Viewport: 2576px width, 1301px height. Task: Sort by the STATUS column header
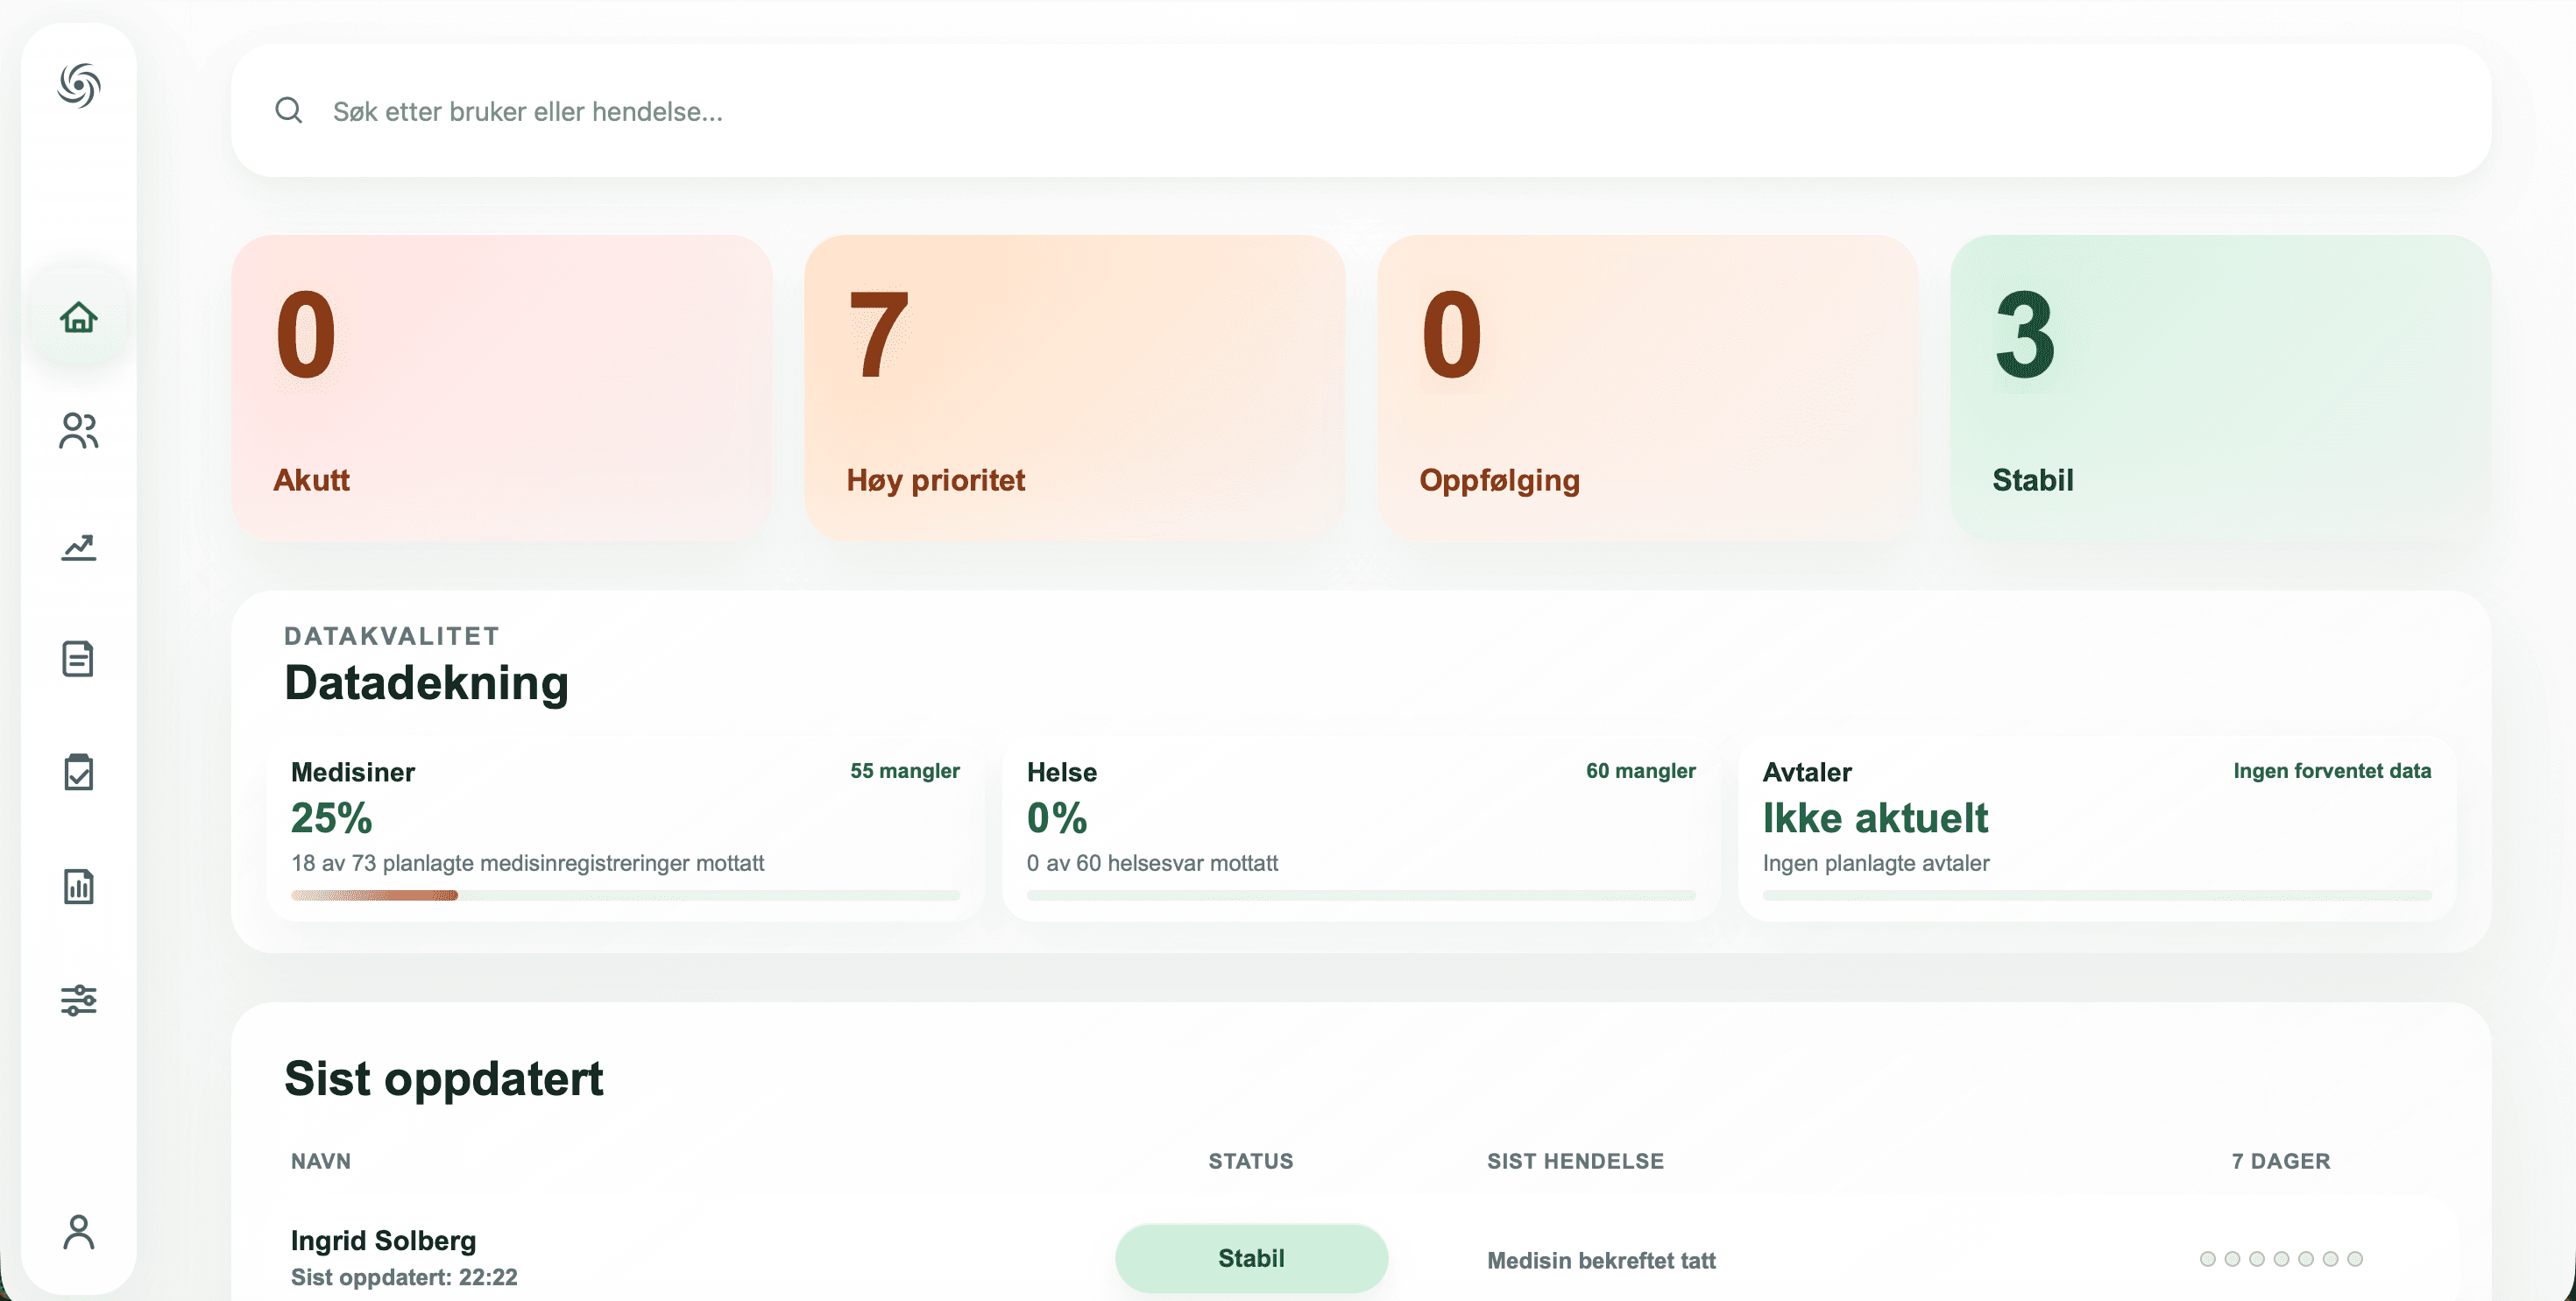pyautogui.click(x=1251, y=1161)
